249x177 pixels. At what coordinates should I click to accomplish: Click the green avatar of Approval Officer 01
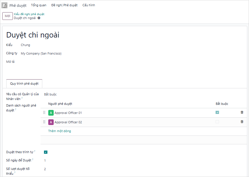pos(51,113)
